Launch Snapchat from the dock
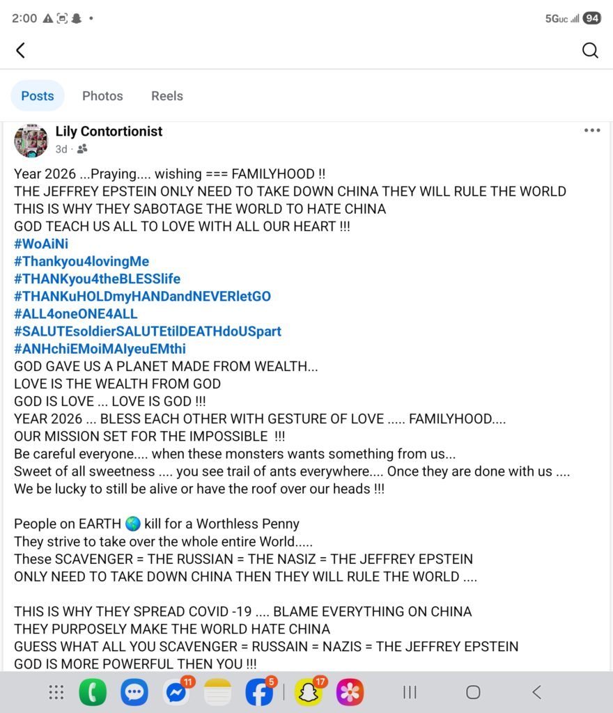Image resolution: width=613 pixels, height=713 pixels. click(x=309, y=692)
